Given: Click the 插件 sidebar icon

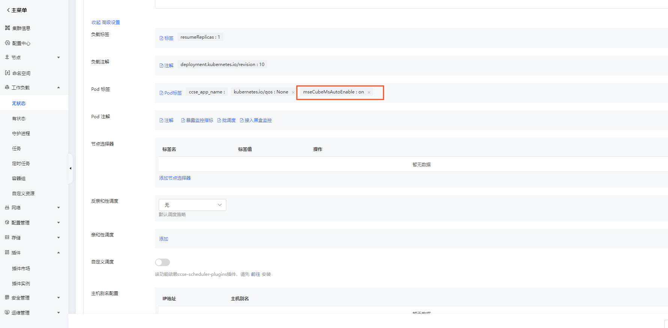Looking at the screenshot, I should click(7, 253).
